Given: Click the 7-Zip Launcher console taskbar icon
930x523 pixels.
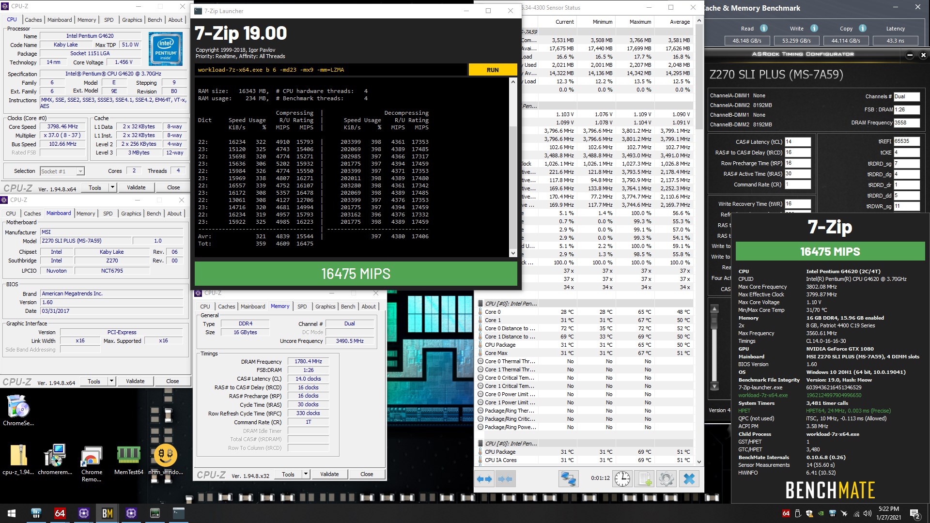Looking at the screenshot, I should point(179,513).
